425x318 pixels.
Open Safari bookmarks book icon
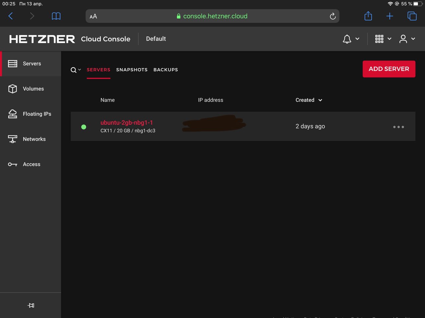[x=56, y=16]
